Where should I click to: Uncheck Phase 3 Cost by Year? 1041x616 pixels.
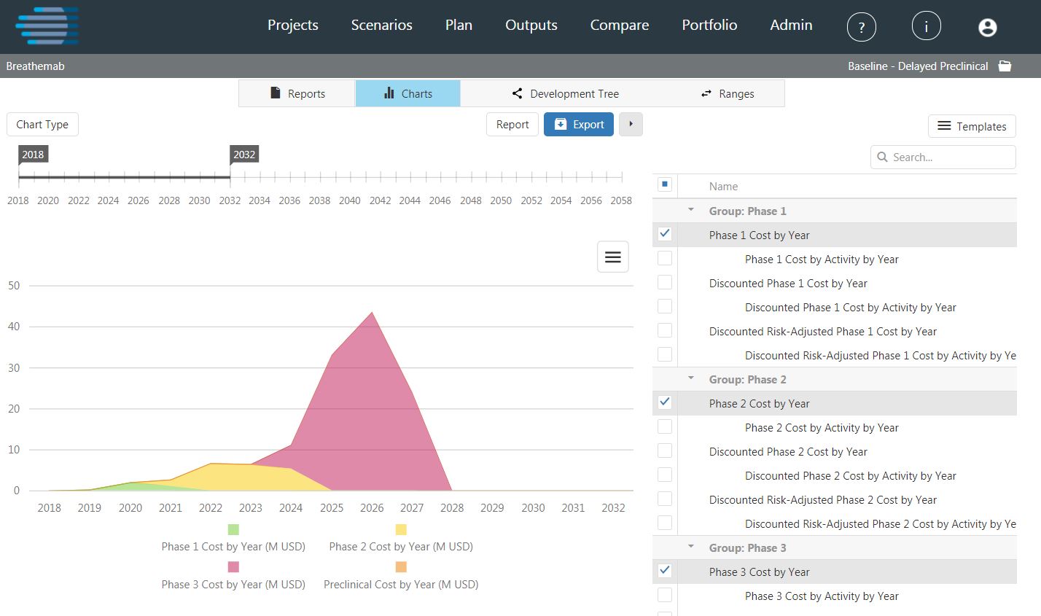click(665, 571)
